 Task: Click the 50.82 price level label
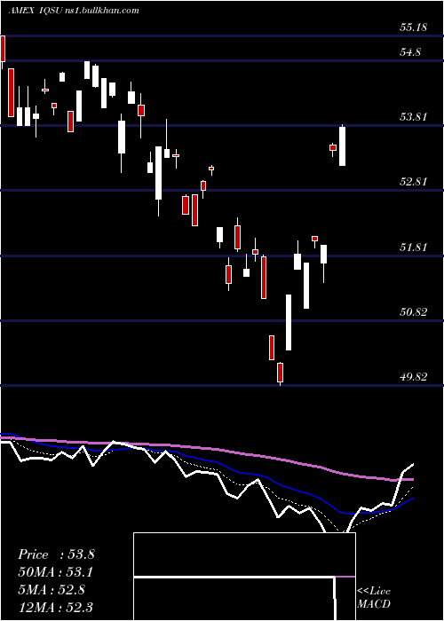[x=413, y=311]
